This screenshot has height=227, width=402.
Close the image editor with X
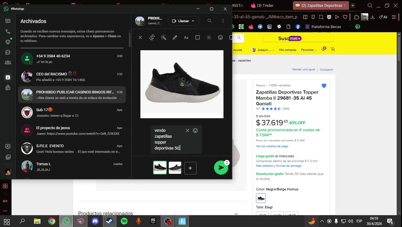tap(140, 38)
